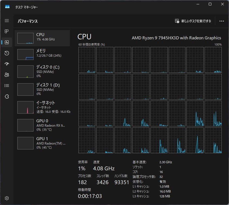Click 新しいタスクを実行する button

[193, 21]
